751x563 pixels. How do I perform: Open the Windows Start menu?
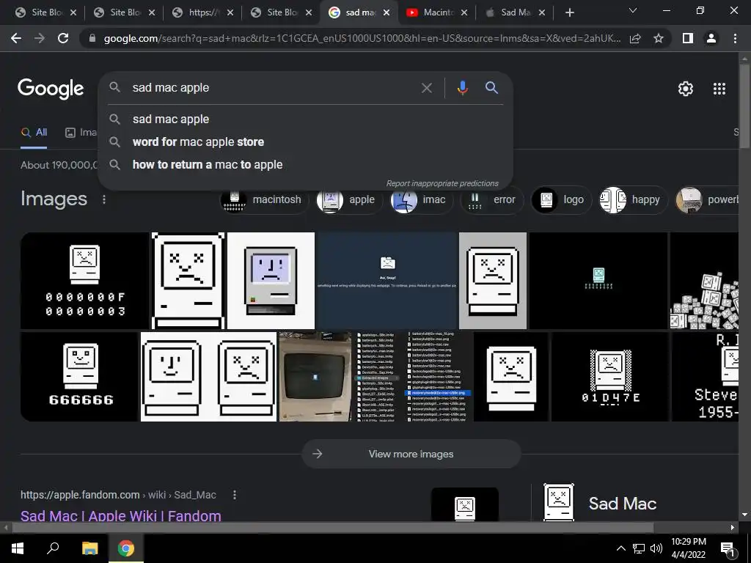18,548
